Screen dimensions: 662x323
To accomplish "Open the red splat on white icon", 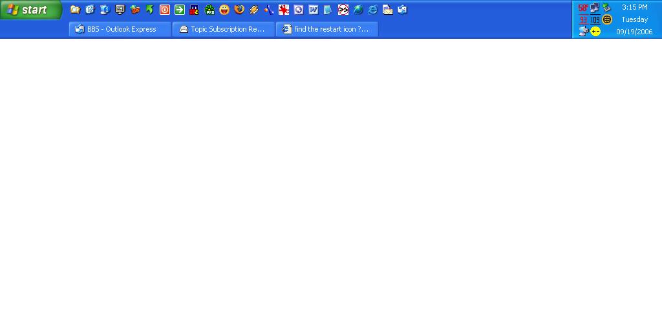I will pyautogui.click(x=284, y=10).
